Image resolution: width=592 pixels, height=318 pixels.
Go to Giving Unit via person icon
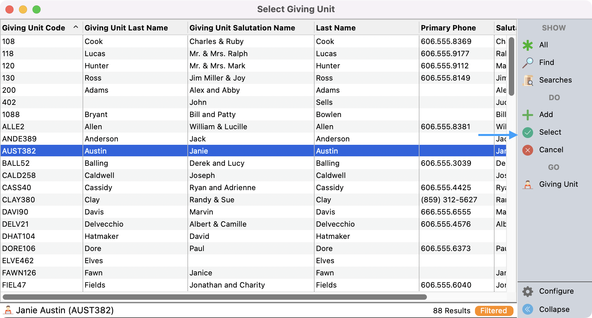[527, 184]
